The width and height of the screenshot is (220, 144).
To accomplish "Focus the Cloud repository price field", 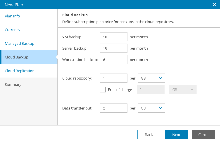I will [114, 78].
